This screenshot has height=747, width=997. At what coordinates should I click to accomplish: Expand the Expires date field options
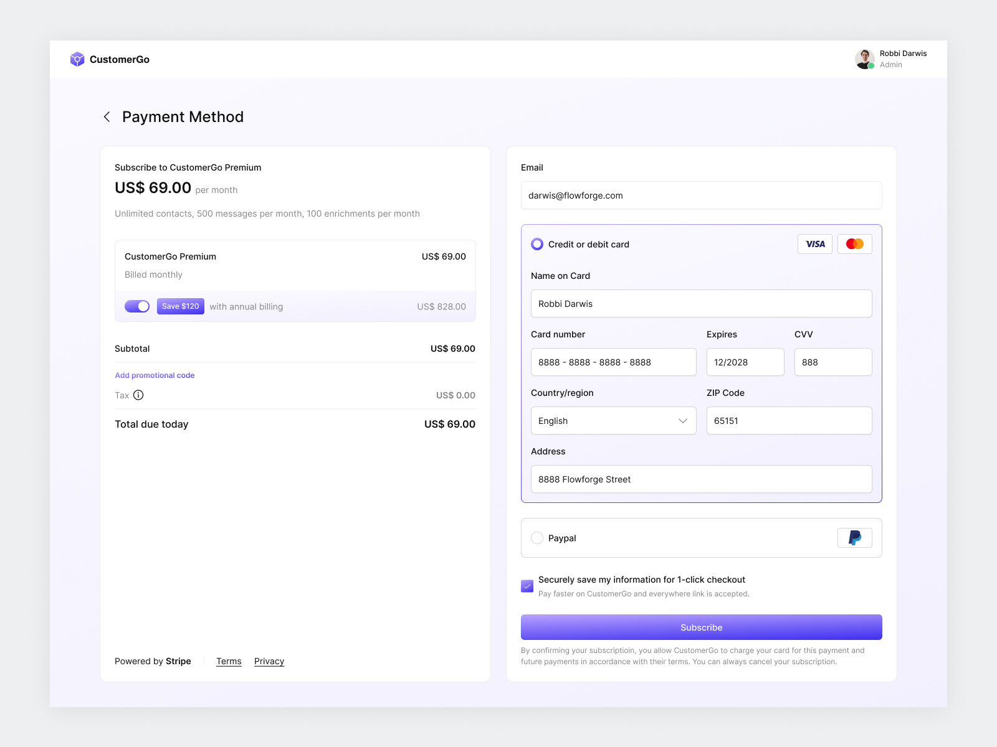pos(745,362)
